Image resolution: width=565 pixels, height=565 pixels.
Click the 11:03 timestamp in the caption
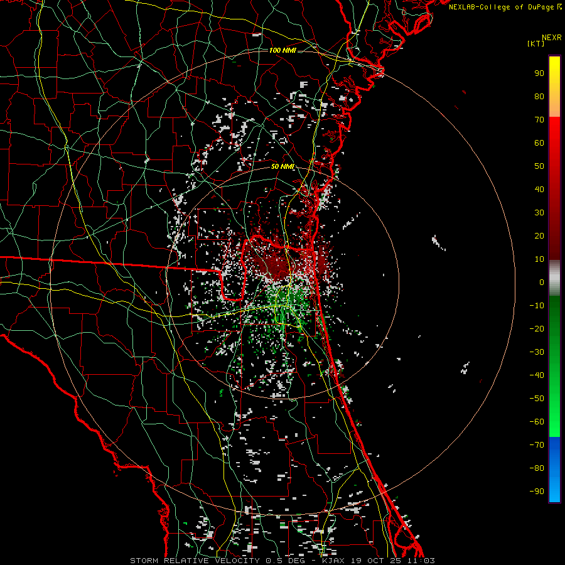tap(421, 561)
